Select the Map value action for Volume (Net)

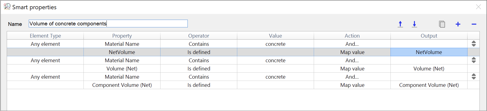click(x=352, y=68)
